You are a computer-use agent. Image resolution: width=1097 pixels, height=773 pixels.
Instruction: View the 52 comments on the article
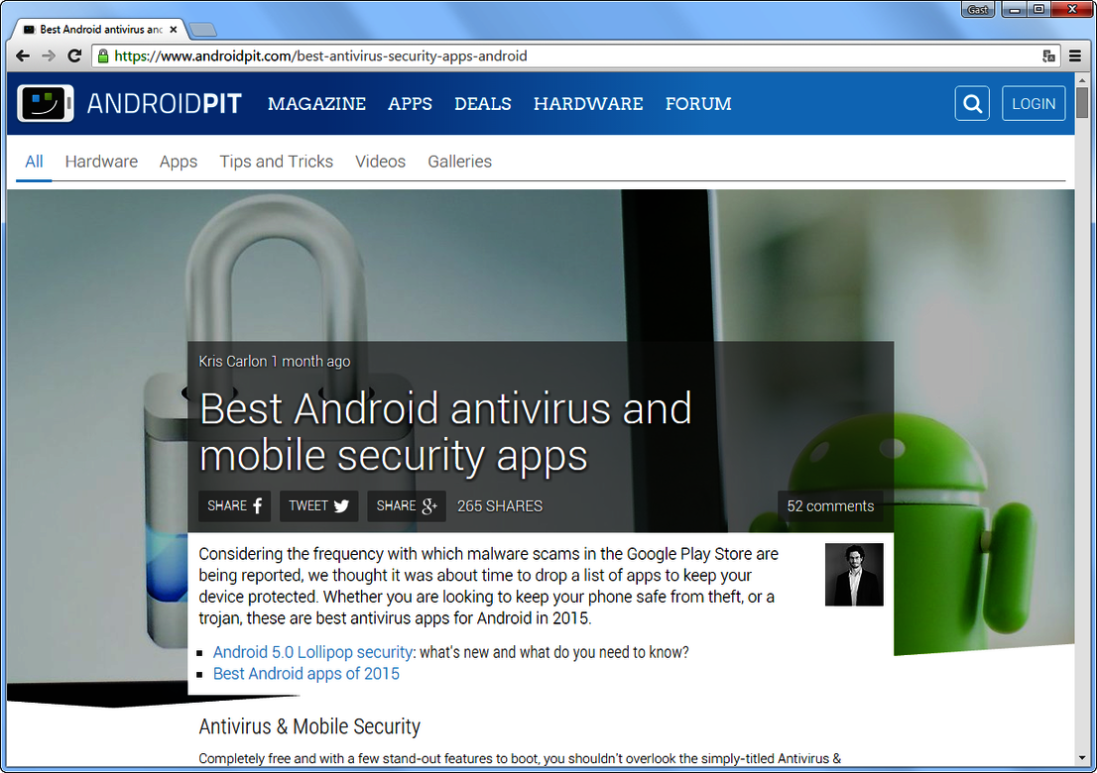pyautogui.click(x=829, y=505)
